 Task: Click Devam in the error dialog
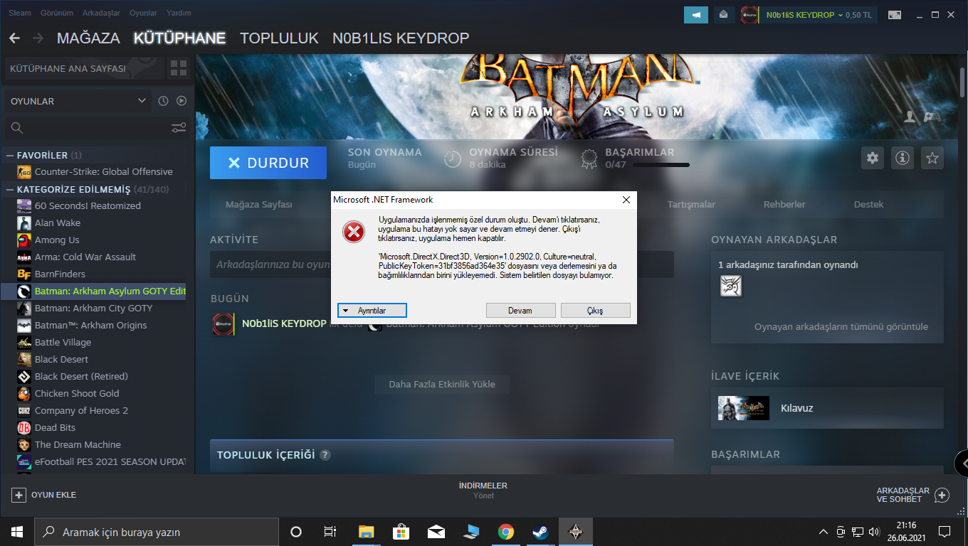(x=520, y=311)
